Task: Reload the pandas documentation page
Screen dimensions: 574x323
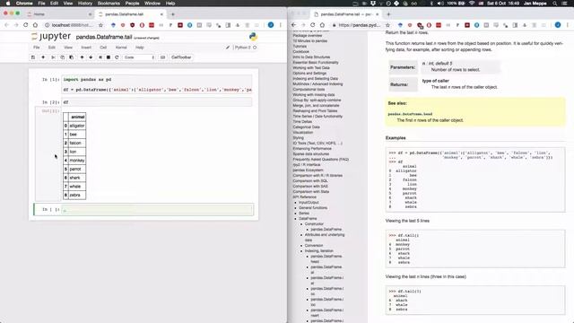Action: 313,25
